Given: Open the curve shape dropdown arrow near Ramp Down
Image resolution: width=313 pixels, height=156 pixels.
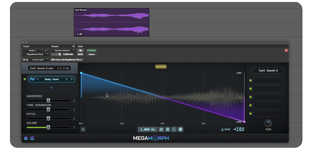Looking at the screenshot, I should 38,79.
